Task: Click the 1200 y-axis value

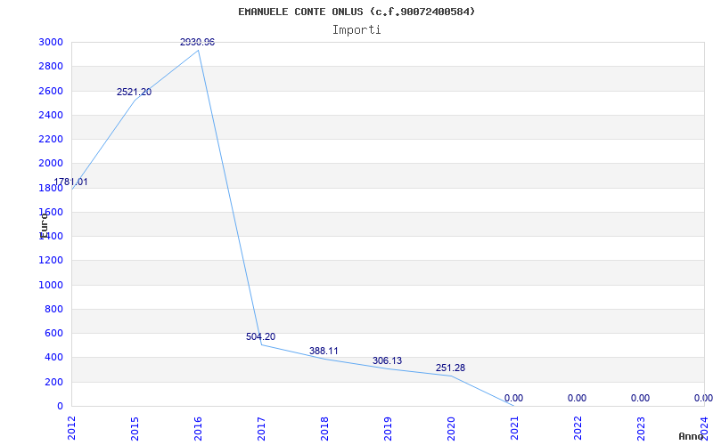Action: click(x=51, y=261)
